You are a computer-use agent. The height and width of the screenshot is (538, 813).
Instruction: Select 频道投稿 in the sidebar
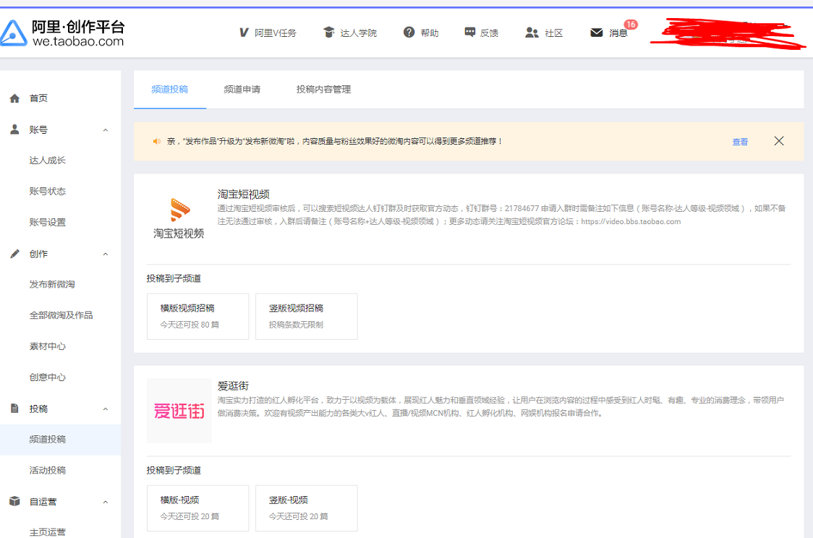(60, 440)
